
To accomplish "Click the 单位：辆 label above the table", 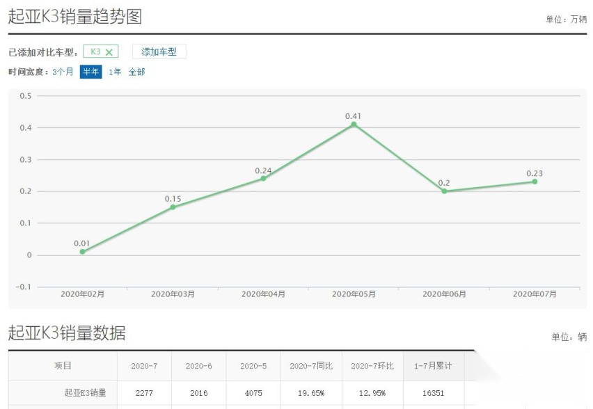I will coord(569,337).
